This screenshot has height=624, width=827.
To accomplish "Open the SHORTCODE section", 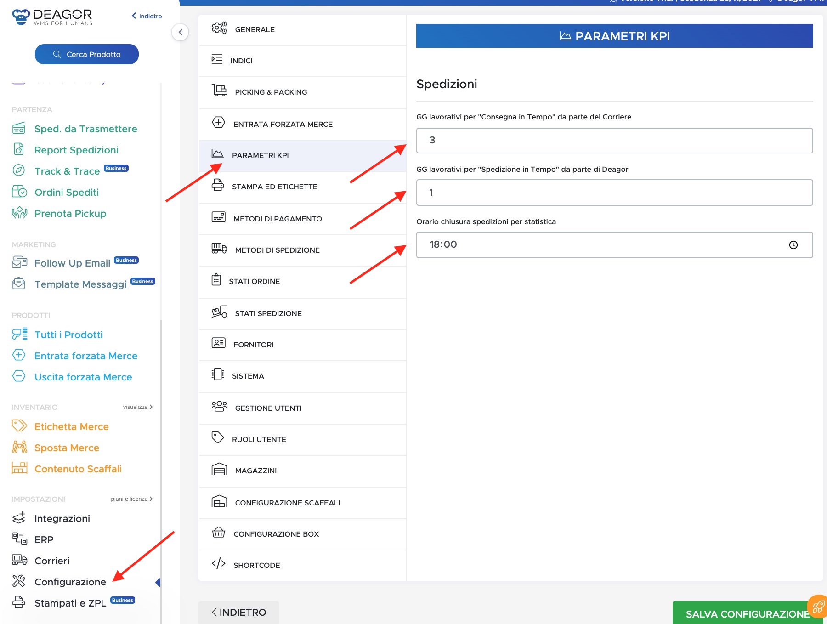I will (302, 565).
